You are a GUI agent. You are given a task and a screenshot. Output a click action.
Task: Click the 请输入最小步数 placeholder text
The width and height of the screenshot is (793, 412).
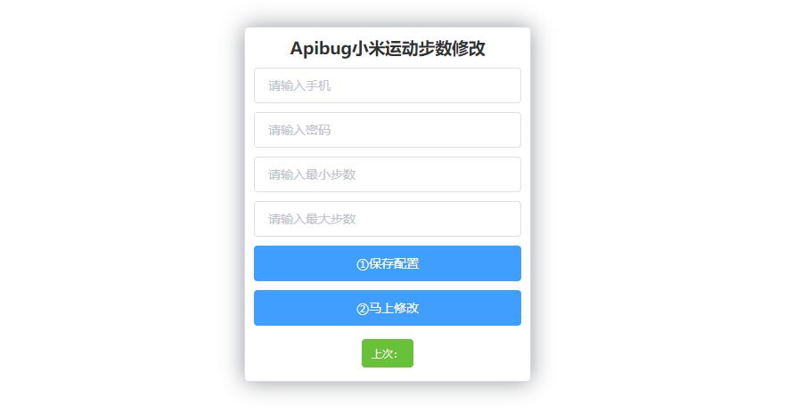pyautogui.click(x=312, y=174)
